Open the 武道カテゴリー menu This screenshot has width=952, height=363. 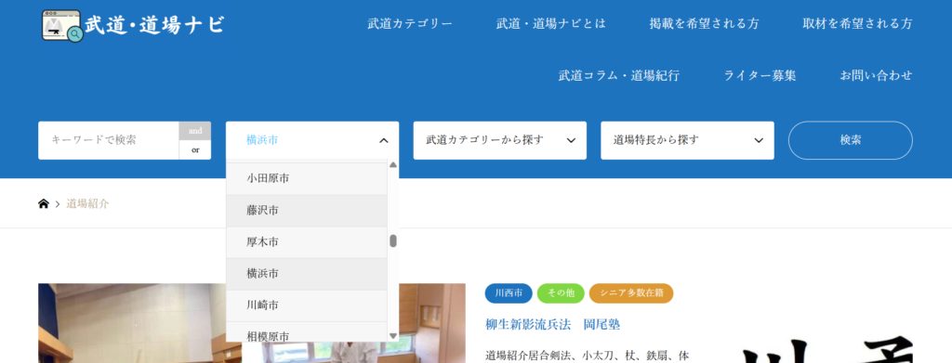click(410, 23)
